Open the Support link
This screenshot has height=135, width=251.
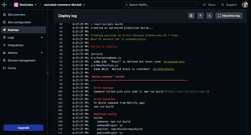pyautogui.click(x=229, y=5)
